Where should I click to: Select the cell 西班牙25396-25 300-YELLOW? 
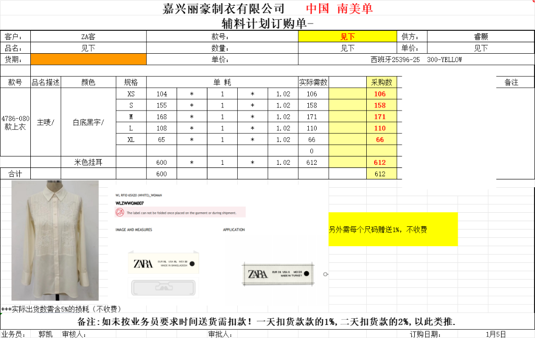(x=416, y=59)
